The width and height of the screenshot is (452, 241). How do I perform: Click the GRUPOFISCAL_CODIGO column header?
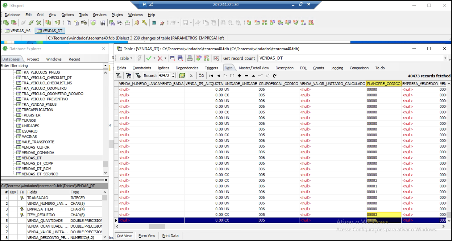tap(278, 84)
